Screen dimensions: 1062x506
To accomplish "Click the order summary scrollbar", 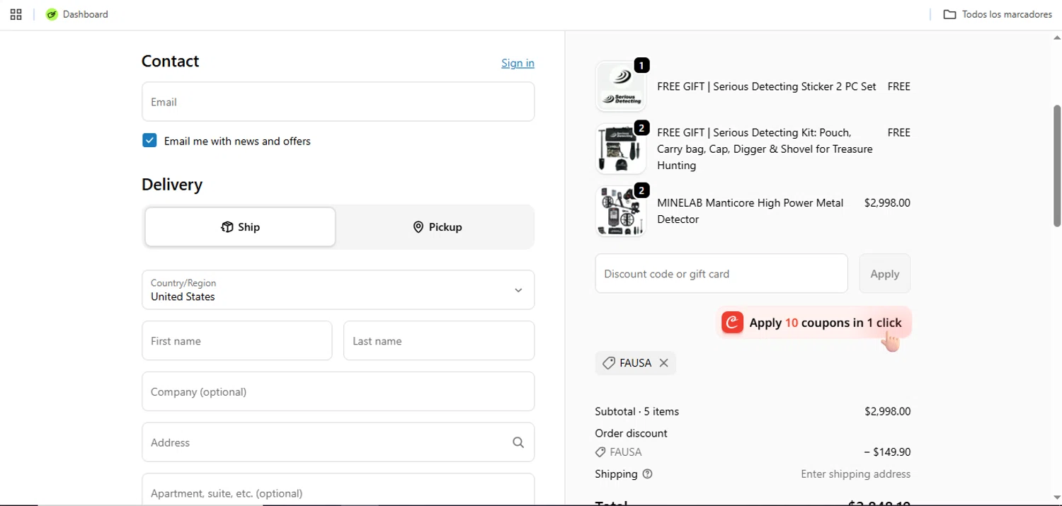I will click(1057, 166).
